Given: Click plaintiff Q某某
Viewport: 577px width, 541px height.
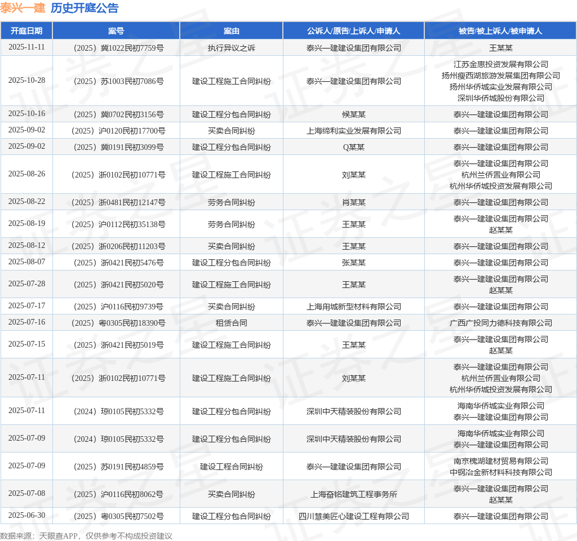Looking at the screenshot, I should pyautogui.click(x=354, y=147).
